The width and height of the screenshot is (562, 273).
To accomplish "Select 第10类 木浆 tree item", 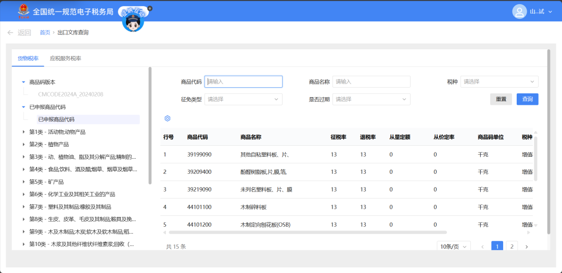I will 82,244.
